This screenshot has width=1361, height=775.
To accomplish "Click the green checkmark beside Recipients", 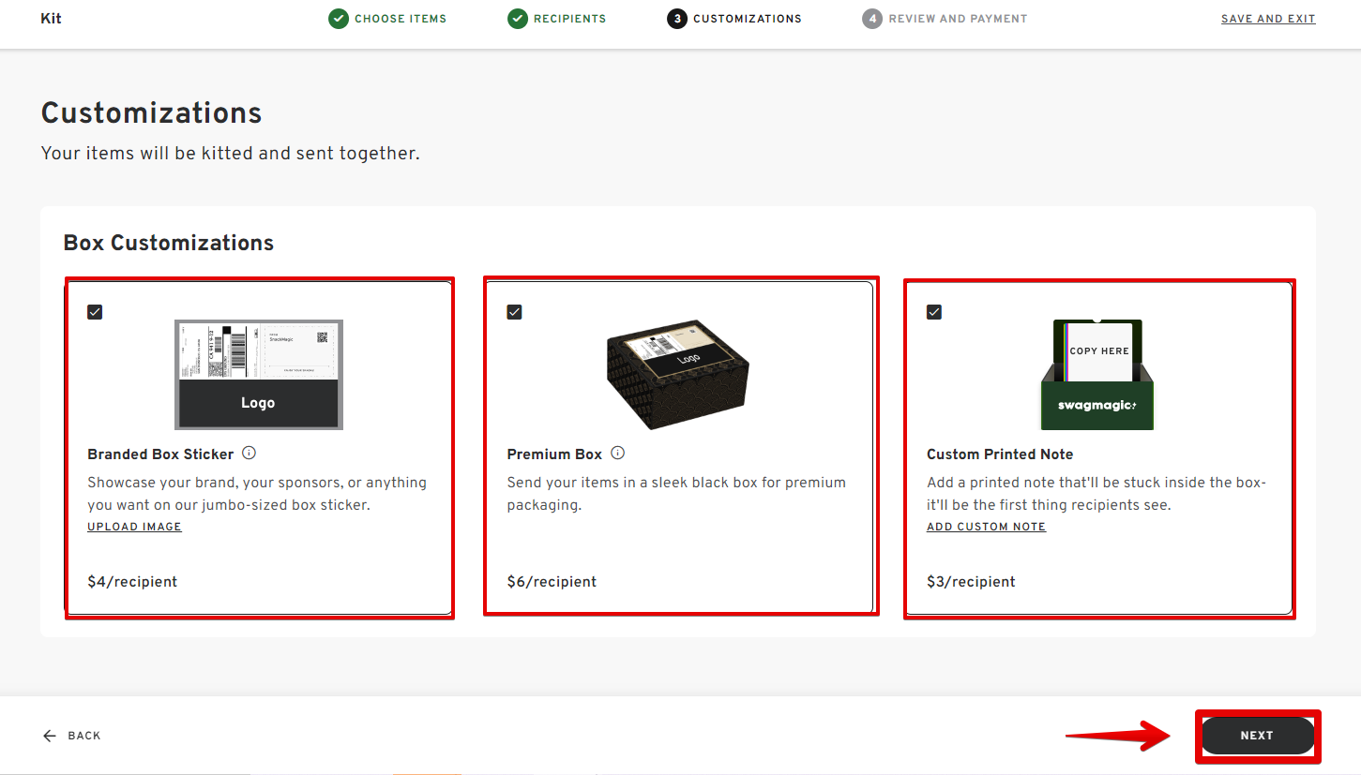I will [518, 19].
